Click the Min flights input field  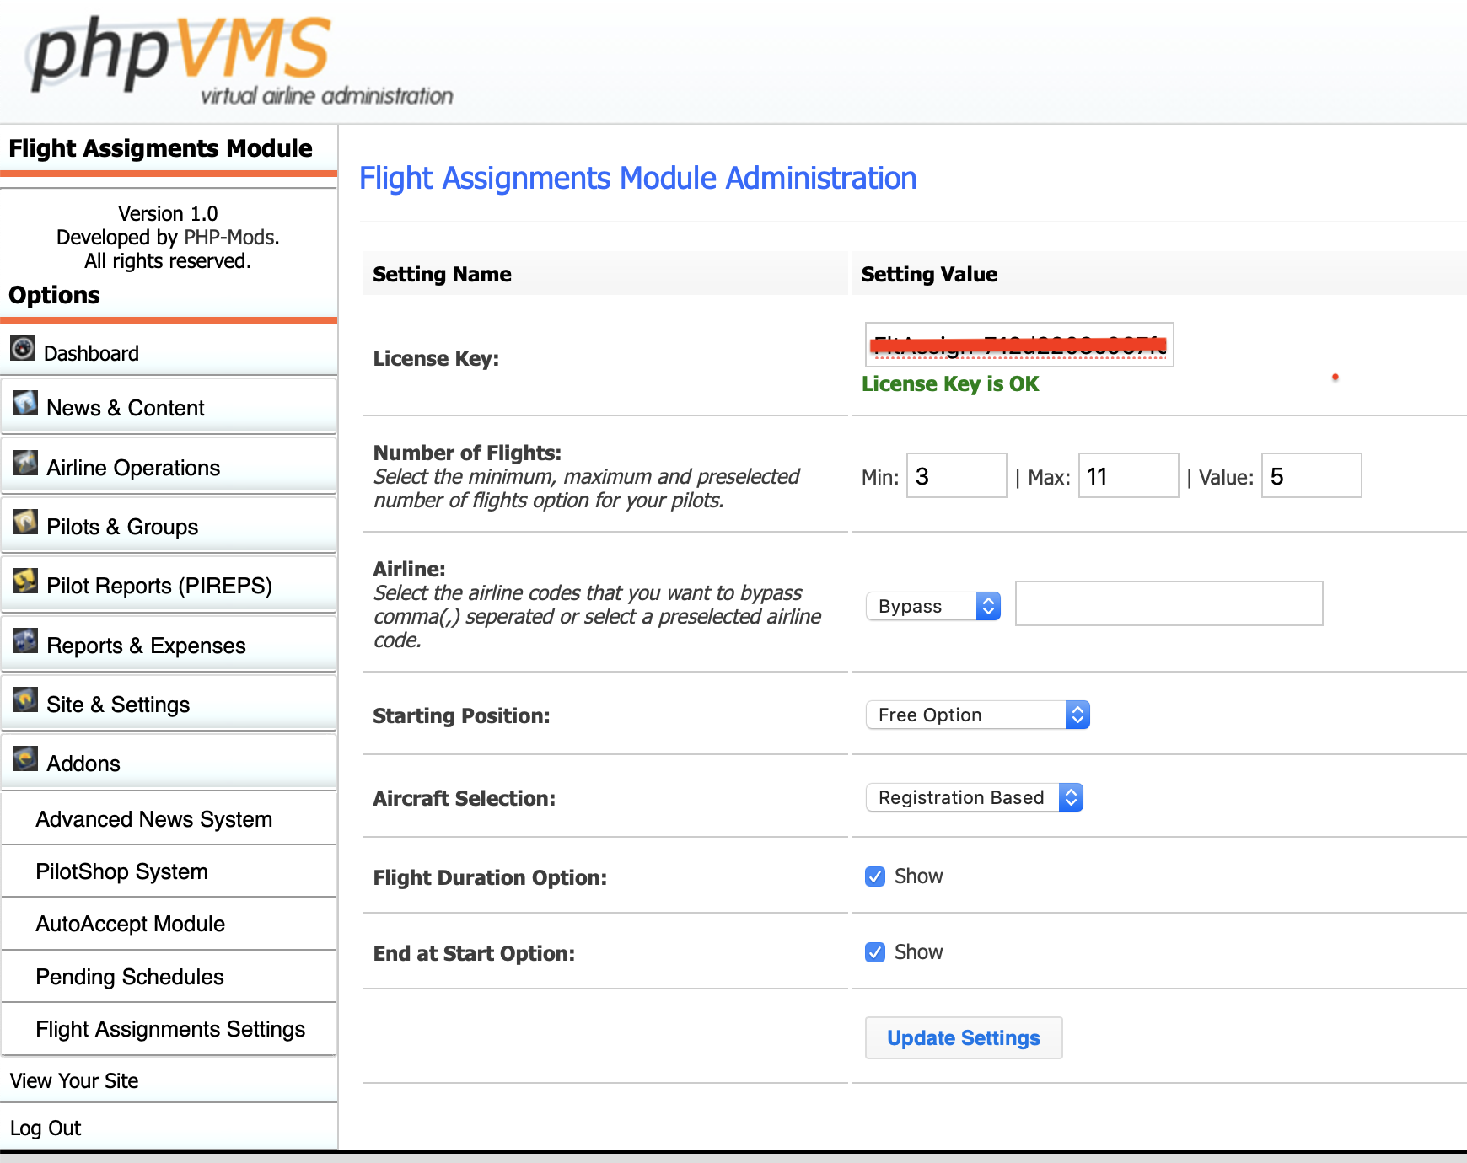point(956,475)
